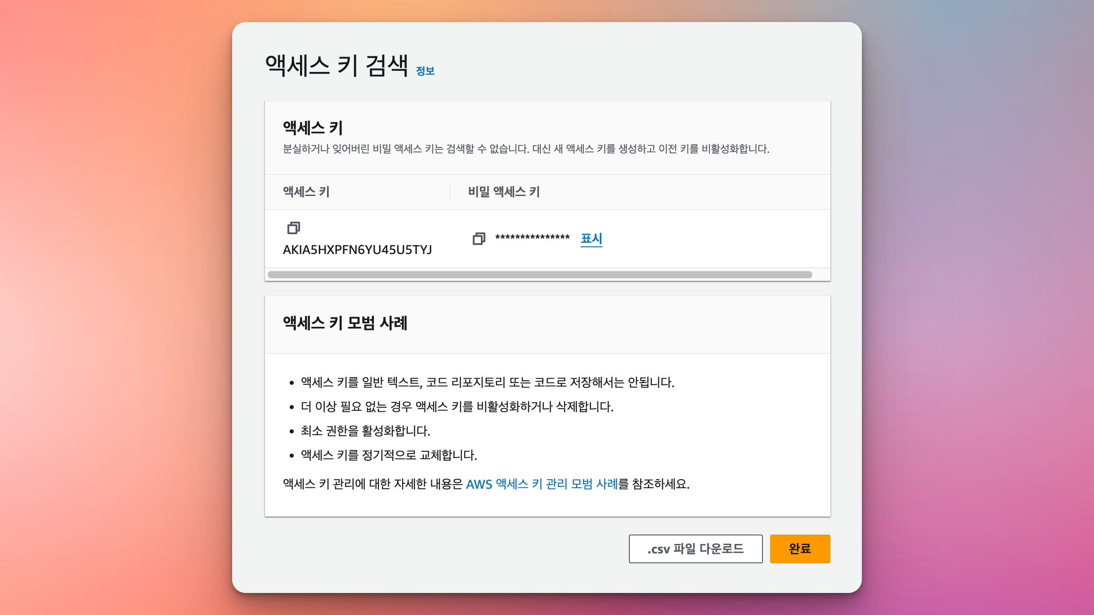Click the 액세스 키 column header

click(x=306, y=192)
